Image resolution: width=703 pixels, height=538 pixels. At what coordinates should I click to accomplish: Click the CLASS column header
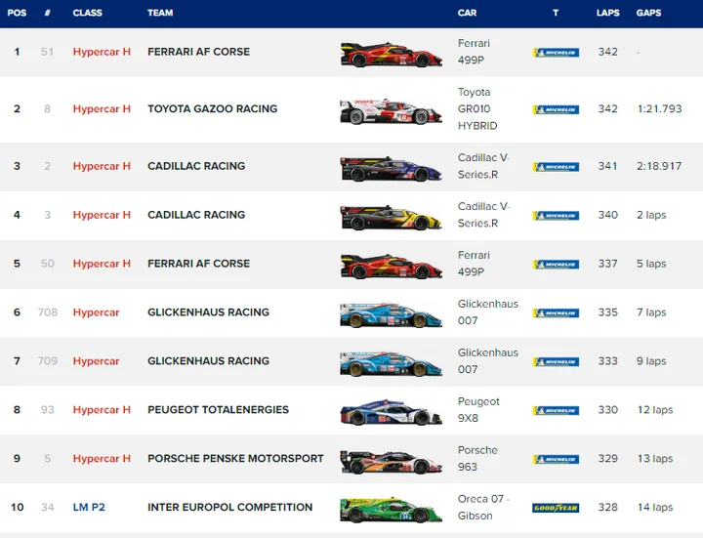tap(88, 13)
